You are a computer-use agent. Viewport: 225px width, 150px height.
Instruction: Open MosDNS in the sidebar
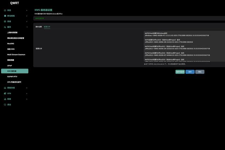[11, 44]
